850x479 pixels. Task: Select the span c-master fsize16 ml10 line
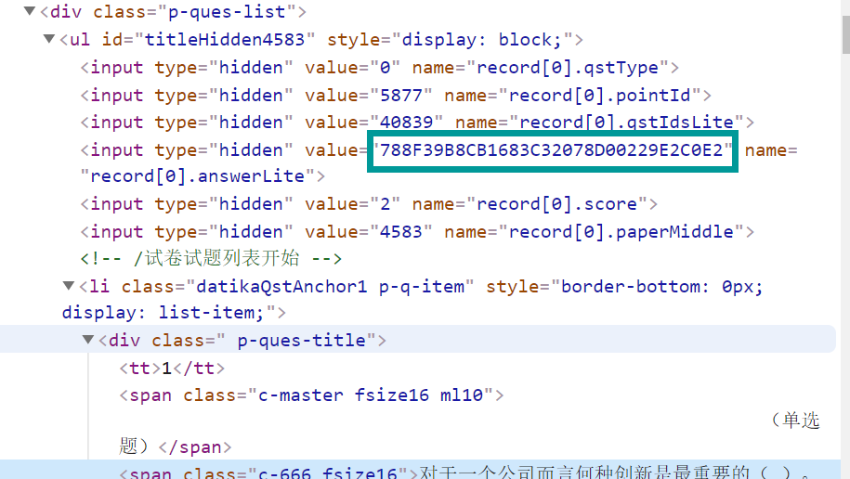tap(311, 395)
